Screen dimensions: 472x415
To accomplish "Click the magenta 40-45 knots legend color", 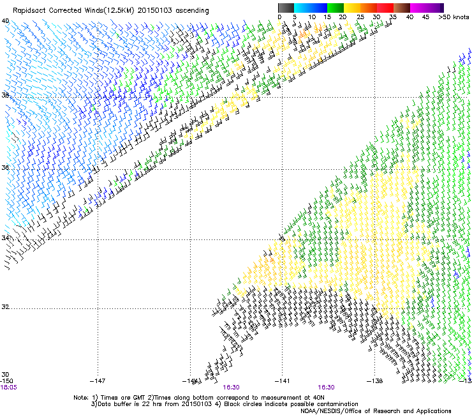I will (418, 8).
